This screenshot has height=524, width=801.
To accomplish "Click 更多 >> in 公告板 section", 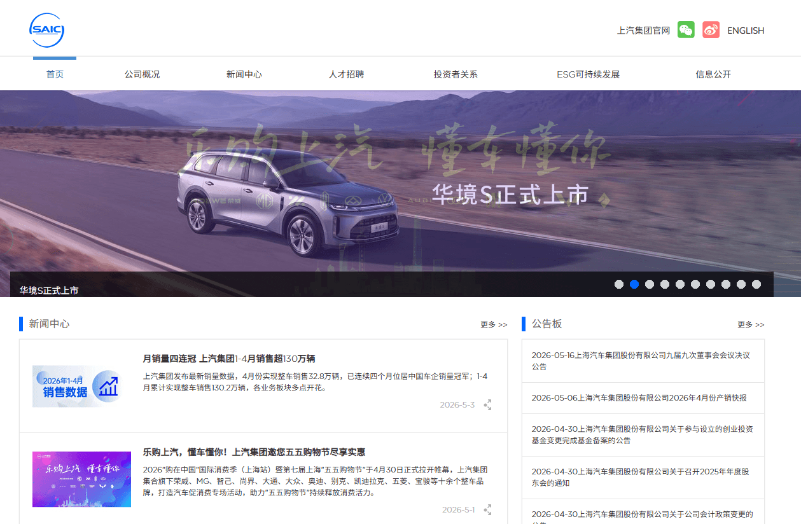I will tap(751, 324).
